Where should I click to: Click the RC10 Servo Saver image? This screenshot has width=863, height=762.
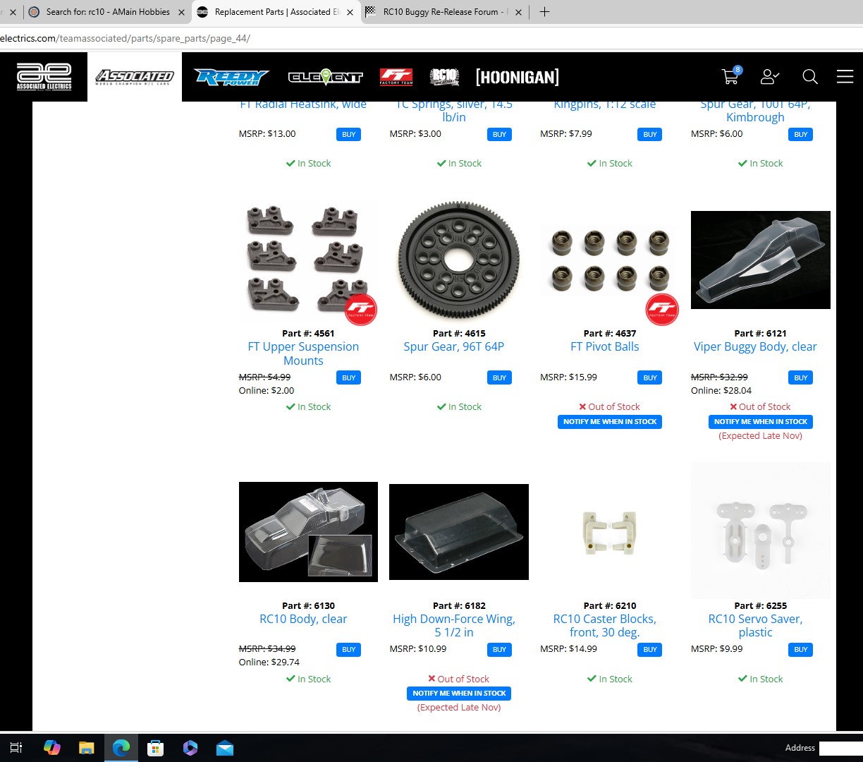[761, 532]
